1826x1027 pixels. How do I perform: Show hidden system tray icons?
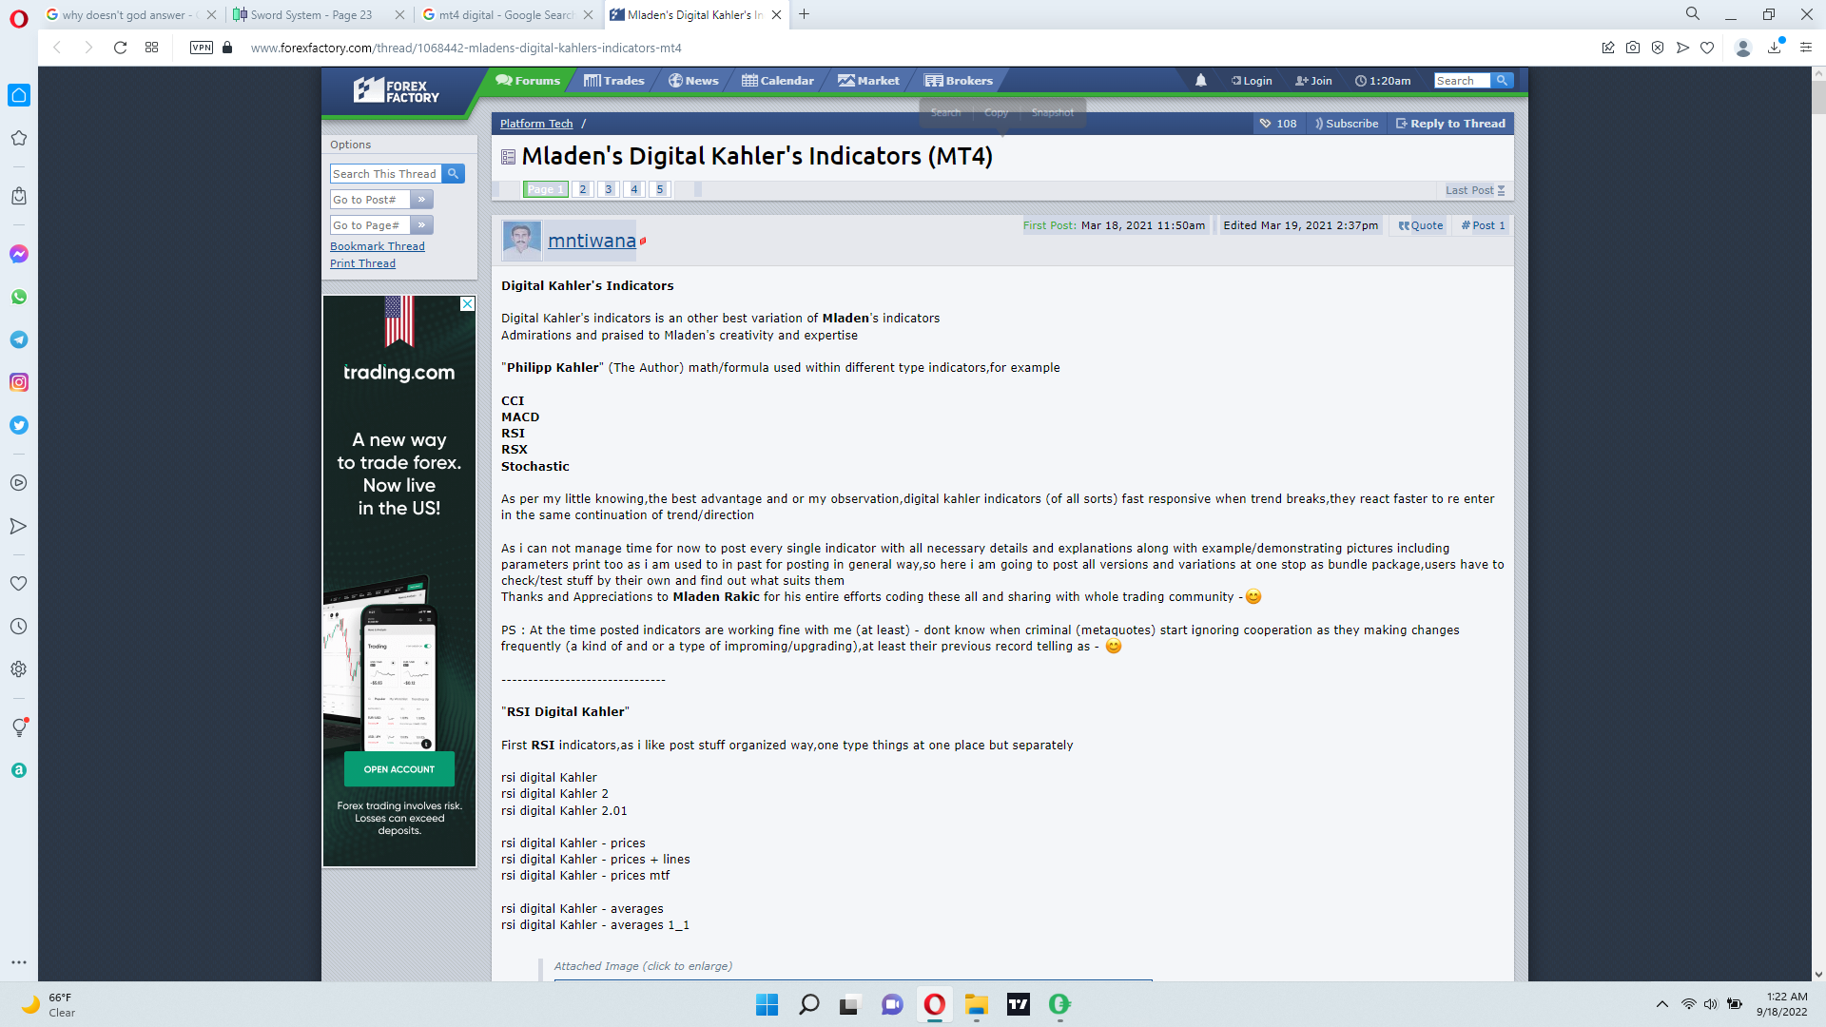pyautogui.click(x=1661, y=1004)
